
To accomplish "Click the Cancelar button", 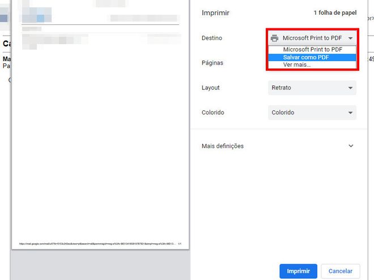I will pyautogui.click(x=341, y=271).
